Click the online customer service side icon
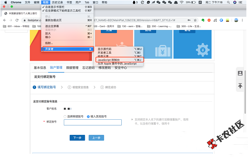The width and height of the screenshot is (248, 157). pos(240,73)
